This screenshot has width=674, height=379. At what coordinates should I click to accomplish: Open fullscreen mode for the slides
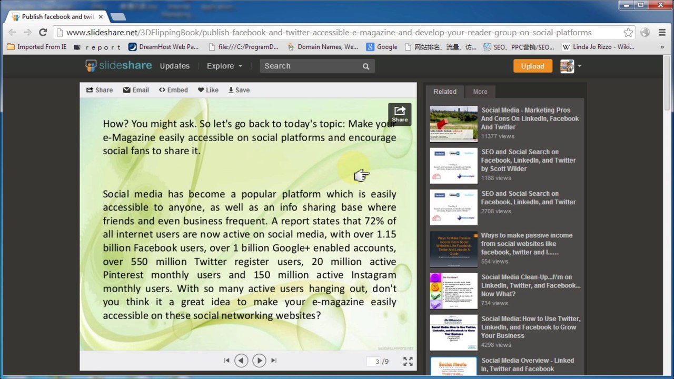(x=408, y=361)
